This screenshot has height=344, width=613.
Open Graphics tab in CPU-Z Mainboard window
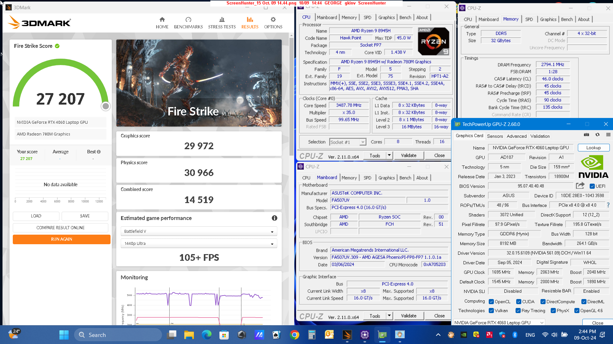387,178
